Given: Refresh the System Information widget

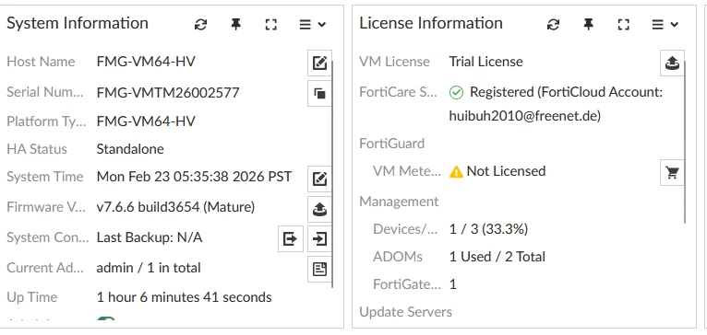Looking at the screenshot, I should 200,24.
